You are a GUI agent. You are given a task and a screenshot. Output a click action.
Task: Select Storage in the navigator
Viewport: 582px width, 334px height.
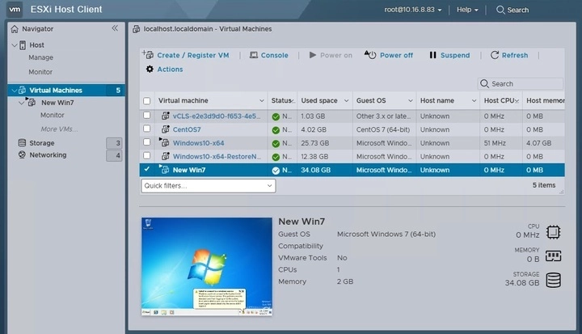[x=42, y=143]
